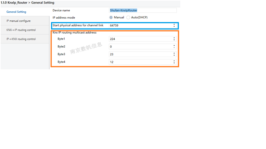Select Manual IP address mode

pyautogui.click(x=111, y=17)
